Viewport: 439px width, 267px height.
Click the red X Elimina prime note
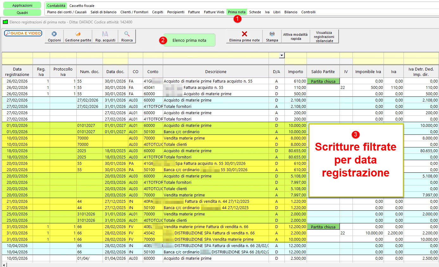pyautogui.click(x=244, y=36)
